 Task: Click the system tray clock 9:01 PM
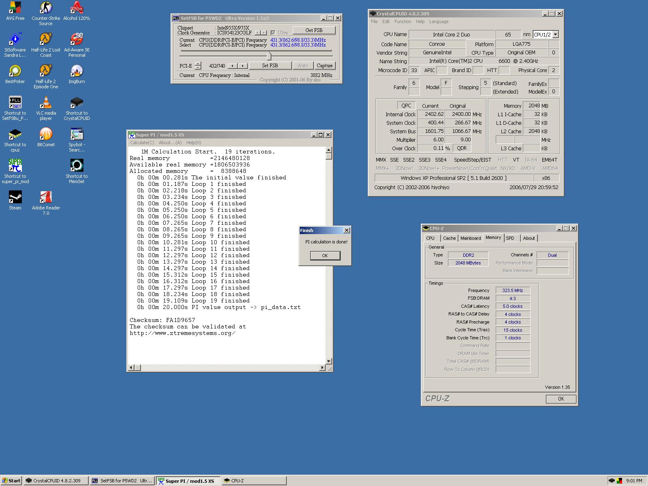[634, 481]
